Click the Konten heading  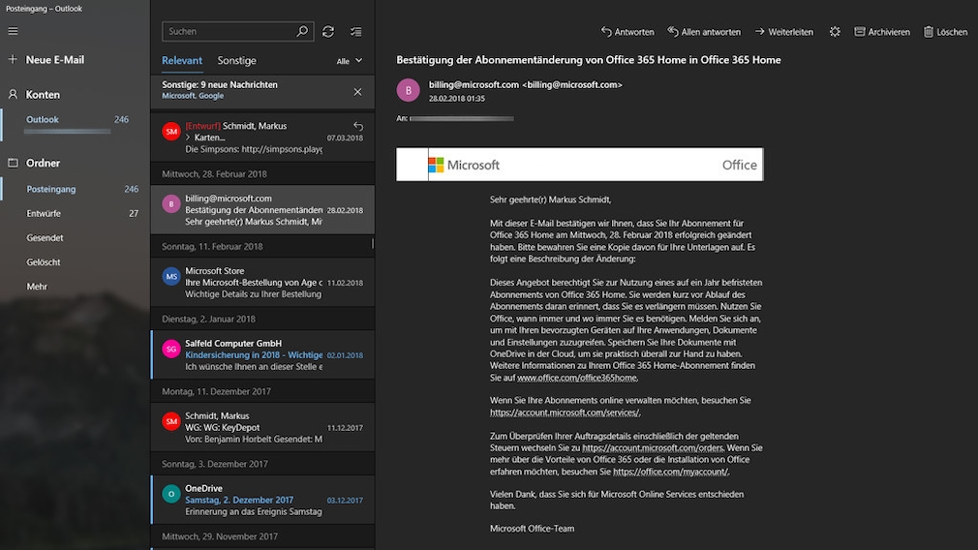(x=43, y=95)
